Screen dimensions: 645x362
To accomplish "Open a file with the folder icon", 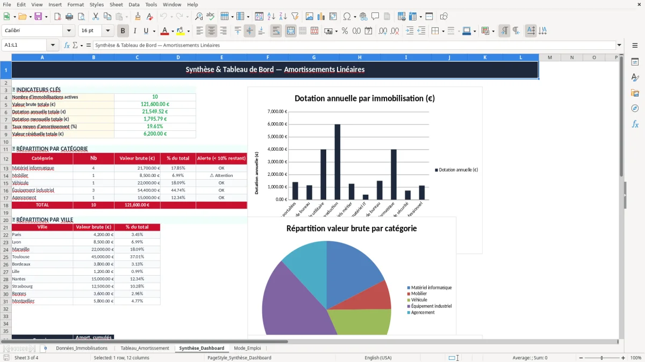I will coord(21,17).
